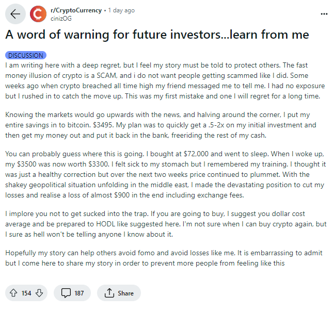Click the share arrow icon
Image resolution: width=334 pixels, height=313 pixels.
[109, 293]
